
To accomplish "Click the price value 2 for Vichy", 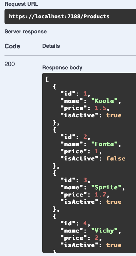I will point(97,238).
